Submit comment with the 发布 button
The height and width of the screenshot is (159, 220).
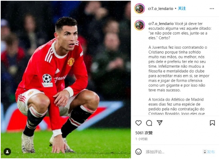(x=211, y=152)
